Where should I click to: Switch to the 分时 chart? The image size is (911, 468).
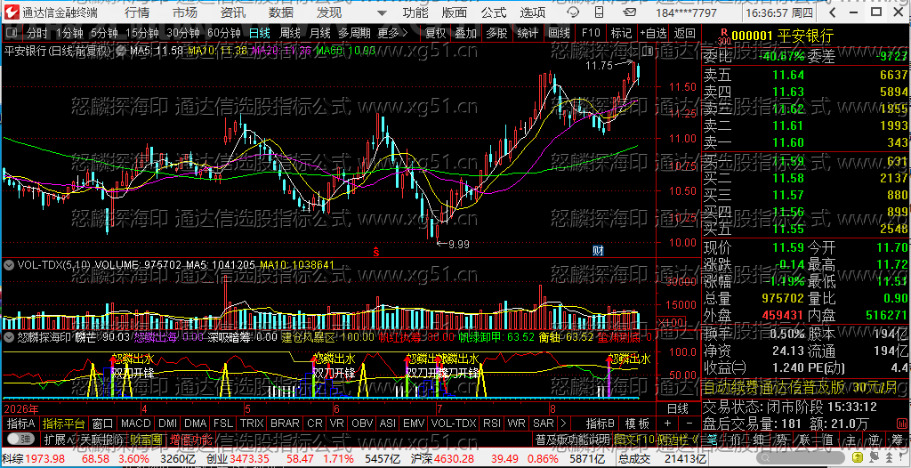pos(37,33)
